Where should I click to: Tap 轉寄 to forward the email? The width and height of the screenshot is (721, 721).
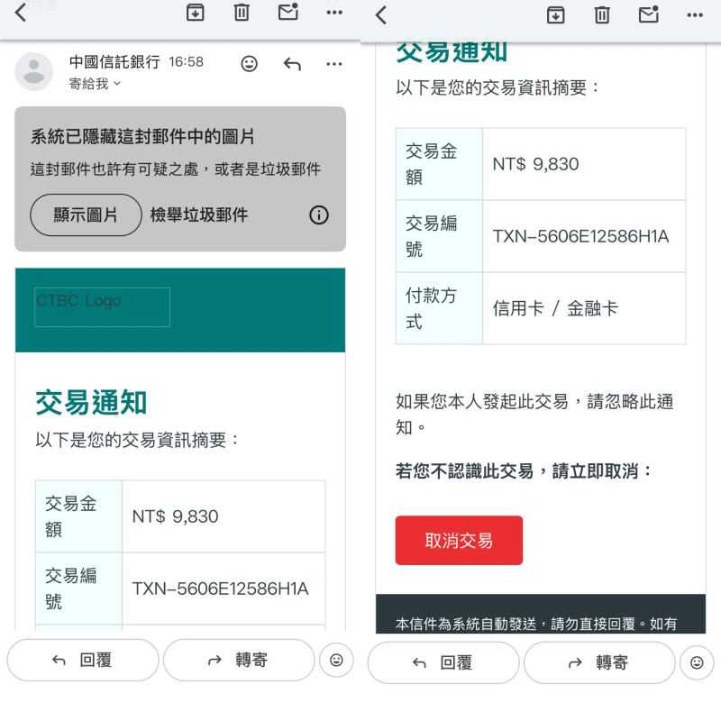[239, 661]
